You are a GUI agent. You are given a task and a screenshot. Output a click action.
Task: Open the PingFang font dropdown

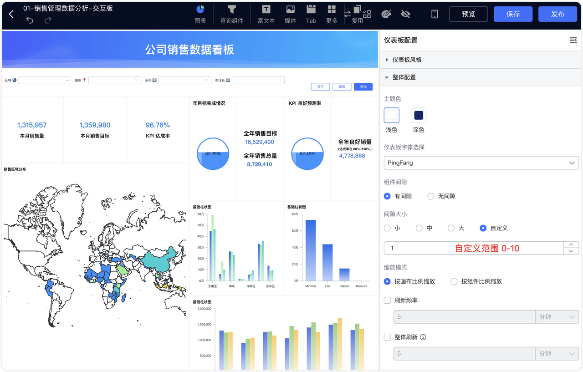[x=481, y=163]
